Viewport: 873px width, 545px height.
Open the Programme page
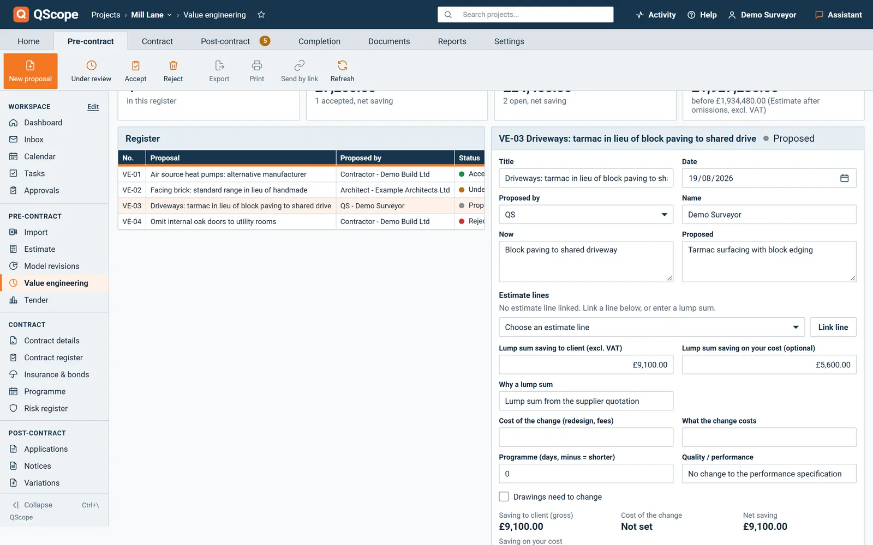pos(54,391)
